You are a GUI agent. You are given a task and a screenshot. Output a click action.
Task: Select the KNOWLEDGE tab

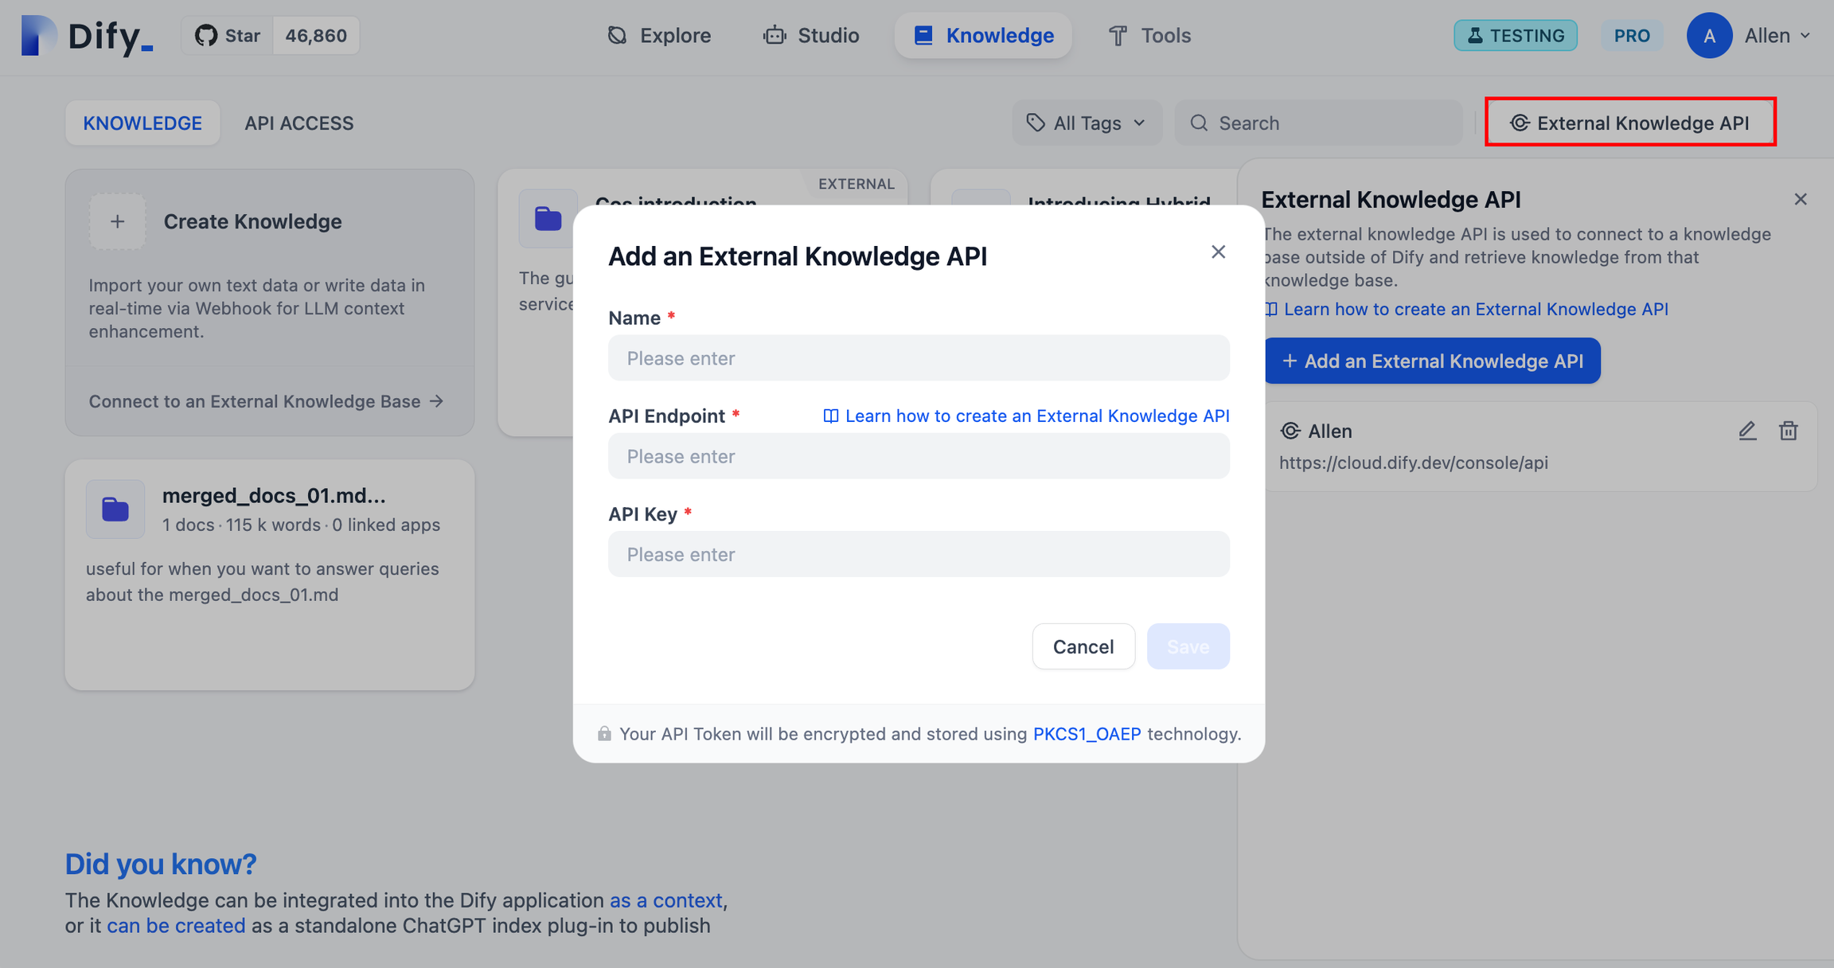[x=142, y=123]
